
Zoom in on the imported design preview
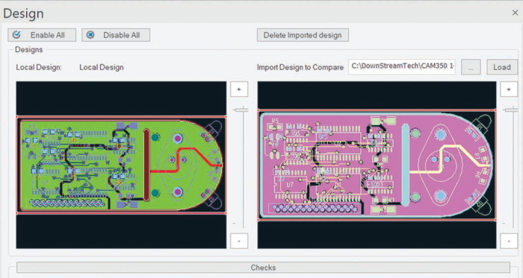(509, 89)
